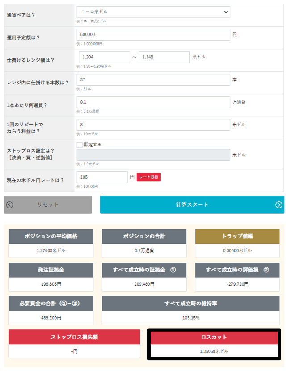The width and height of the screenshot is (286, 371).
Task: Click the stop loss amount value -円
Action: point(74,351)
